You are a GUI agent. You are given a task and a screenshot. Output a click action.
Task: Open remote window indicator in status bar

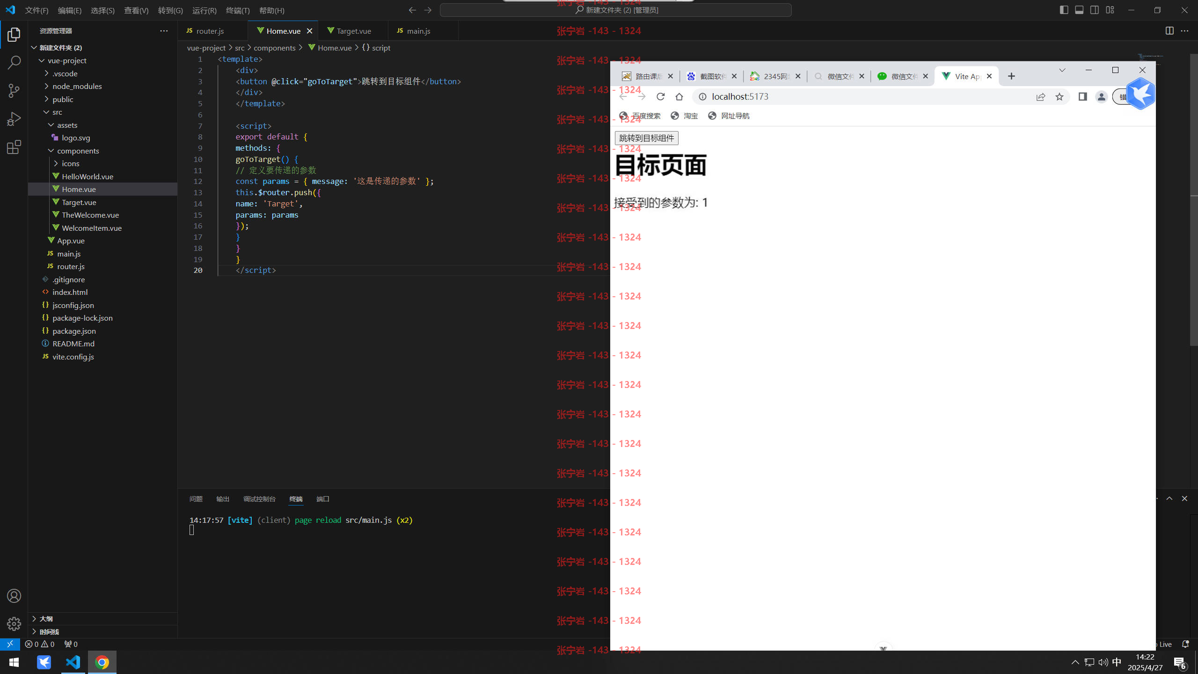10,644
